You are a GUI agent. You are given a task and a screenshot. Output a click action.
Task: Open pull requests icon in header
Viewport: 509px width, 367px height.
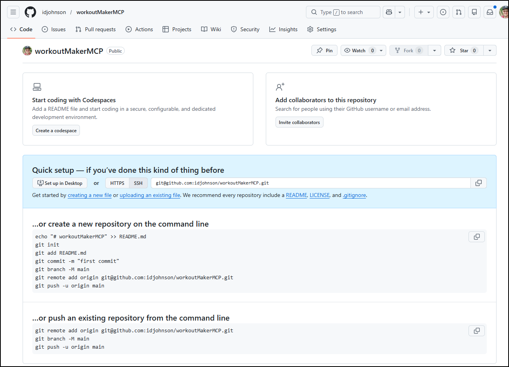459,12
